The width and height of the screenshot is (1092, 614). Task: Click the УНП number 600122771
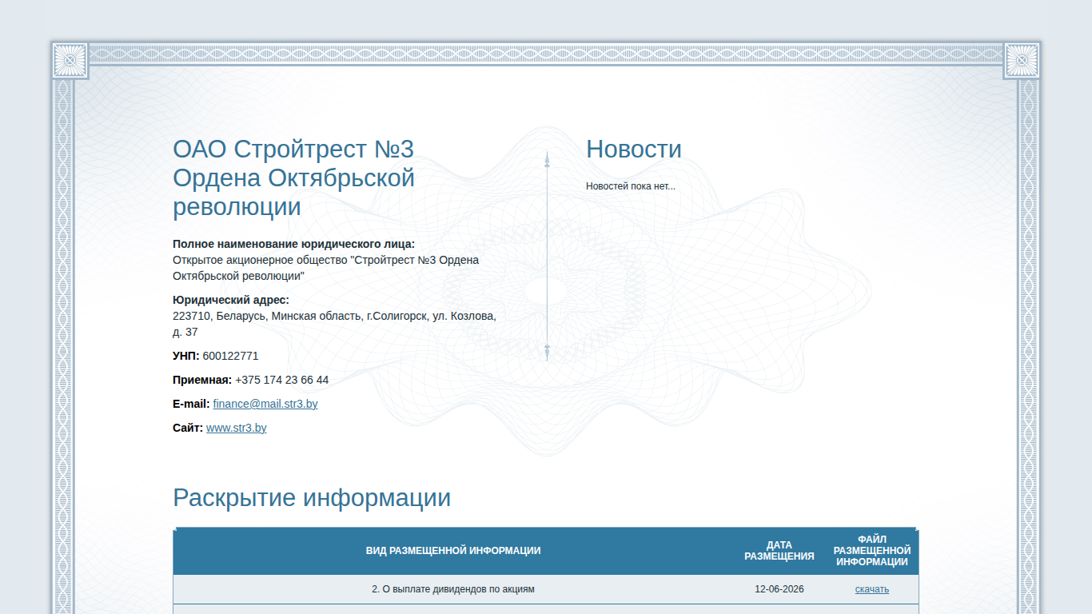[230, 356]
